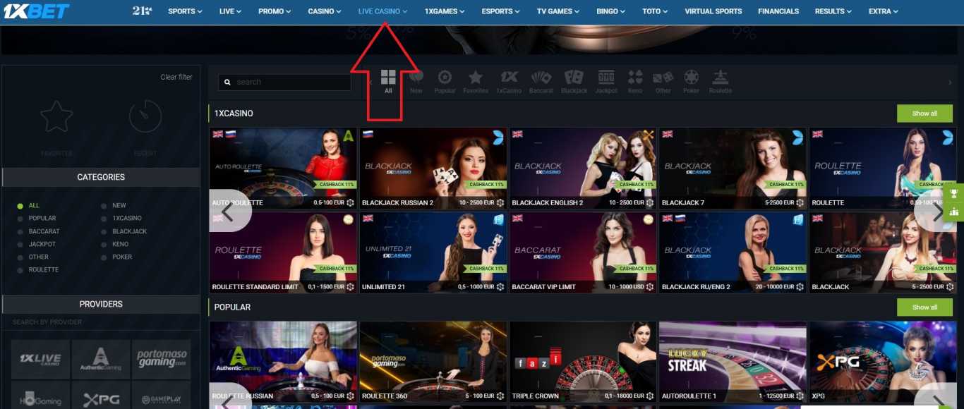The width and height of the screenshot is (964, 409).
Task: Open the 1X Live provider logo
Action: pyautogui.click(x=40, y=360)
